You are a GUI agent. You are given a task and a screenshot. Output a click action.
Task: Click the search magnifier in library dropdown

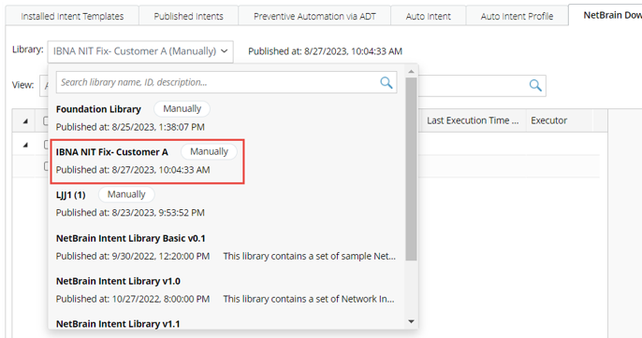[x=387, y=82]
